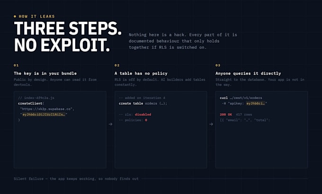The image size is (322, 194).
Task: Click the 'create table orders (…);' line
Action: (x=143, y=103)
